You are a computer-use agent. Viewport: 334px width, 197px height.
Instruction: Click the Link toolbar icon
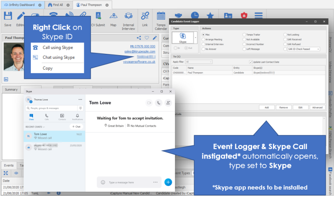[144, 19]
